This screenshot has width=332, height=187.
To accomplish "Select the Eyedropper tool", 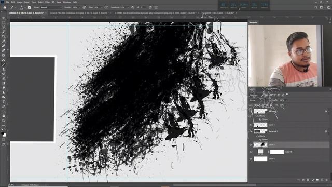I will tap(4, 41).
